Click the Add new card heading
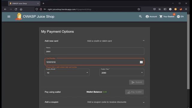 51,41
